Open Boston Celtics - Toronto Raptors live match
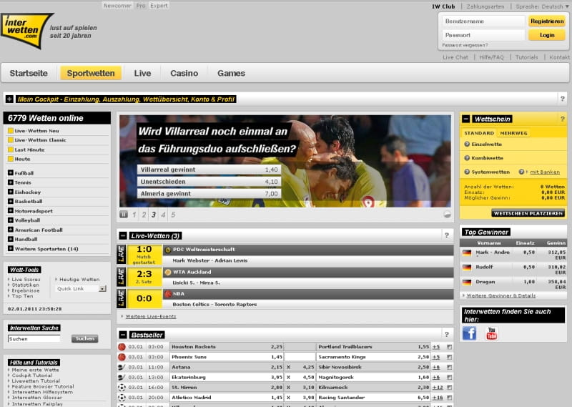572x407 pixels. [x=214, y=304]
